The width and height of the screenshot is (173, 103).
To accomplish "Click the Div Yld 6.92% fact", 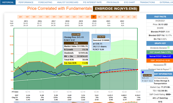I will 160,39.
